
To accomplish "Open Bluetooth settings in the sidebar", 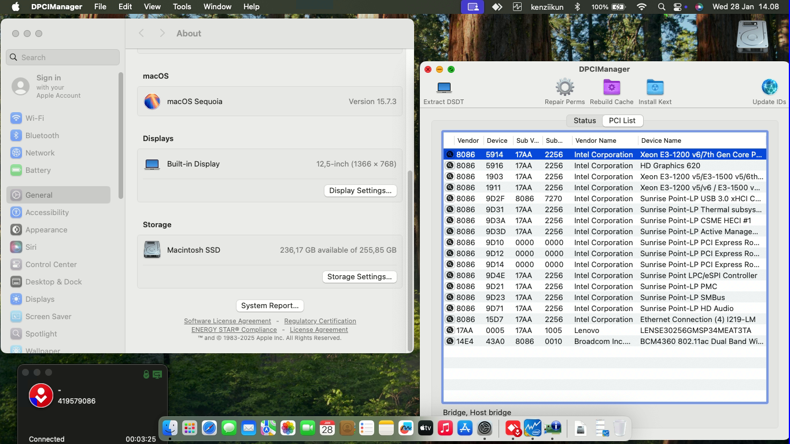I will (x=58, y=135).
